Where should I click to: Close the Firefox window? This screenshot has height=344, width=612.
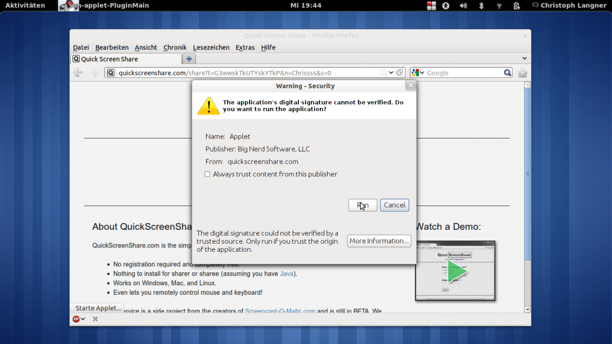pyautogui.click(x=525, y=35)
